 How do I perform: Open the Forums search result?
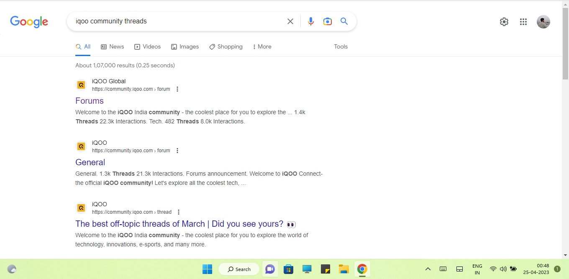click(x=90, y=101)
